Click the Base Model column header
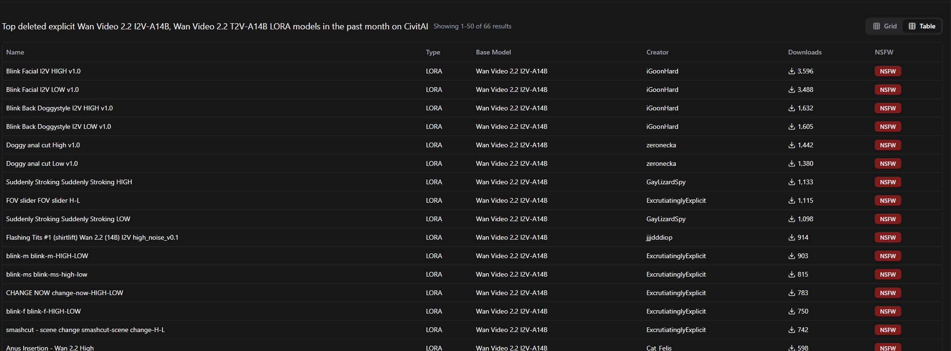 493,52
